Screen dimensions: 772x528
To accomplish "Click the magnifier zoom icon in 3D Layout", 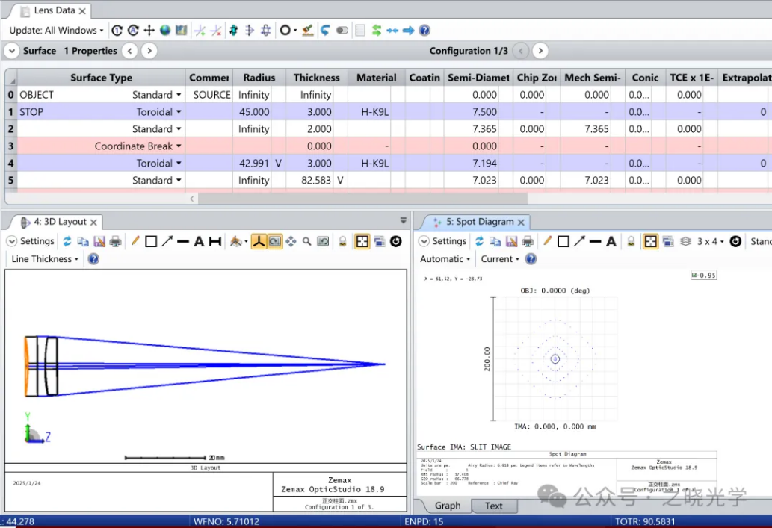I will [306, 241].
